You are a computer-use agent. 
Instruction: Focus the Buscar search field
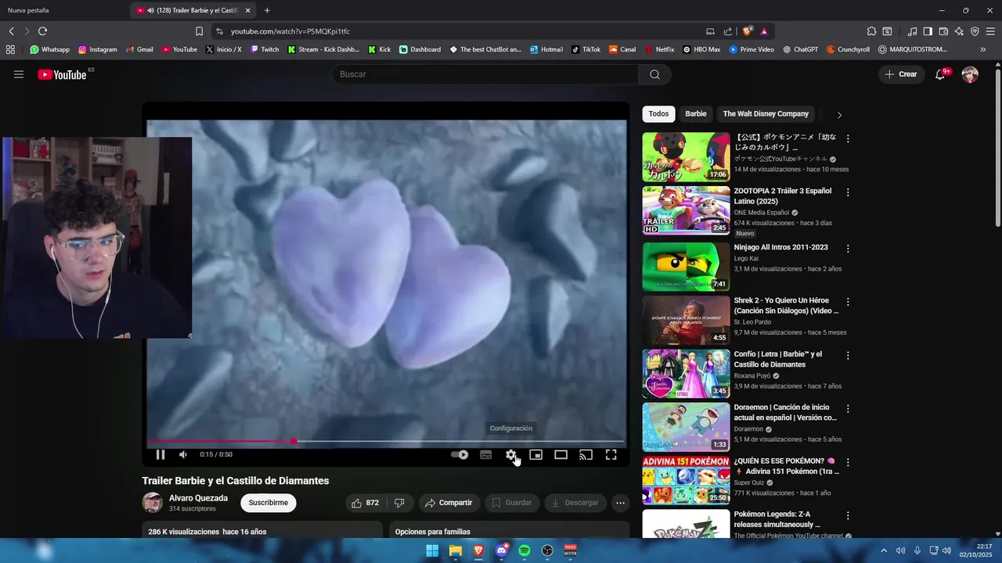[x=485, y=74]
